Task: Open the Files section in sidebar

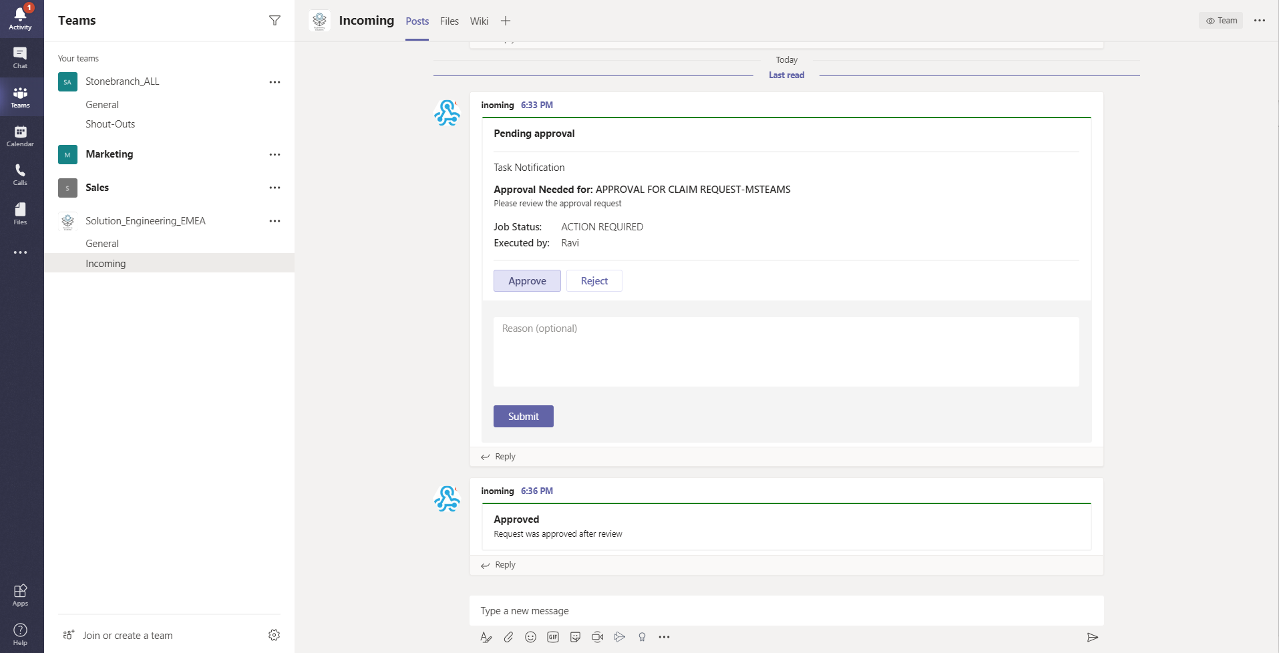Action: click(x=20, y=214)
